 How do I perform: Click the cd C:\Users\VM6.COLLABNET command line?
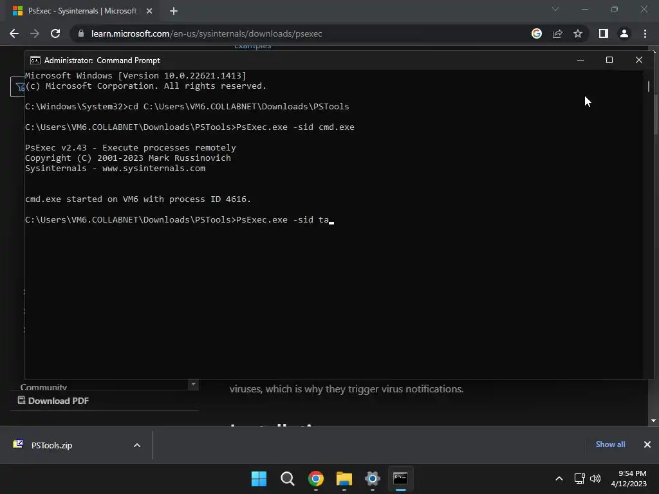tap(187, 107)
